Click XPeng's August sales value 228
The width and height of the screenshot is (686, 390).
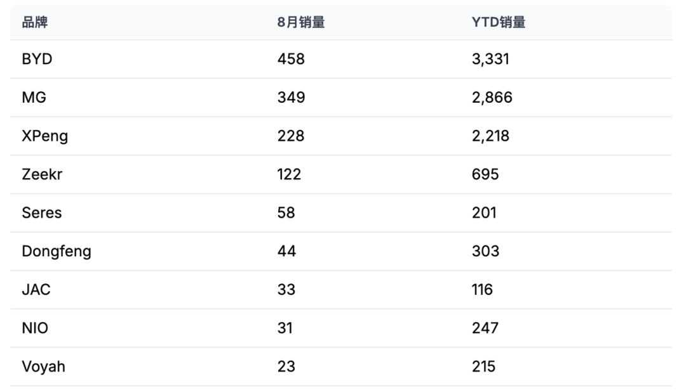291,136
